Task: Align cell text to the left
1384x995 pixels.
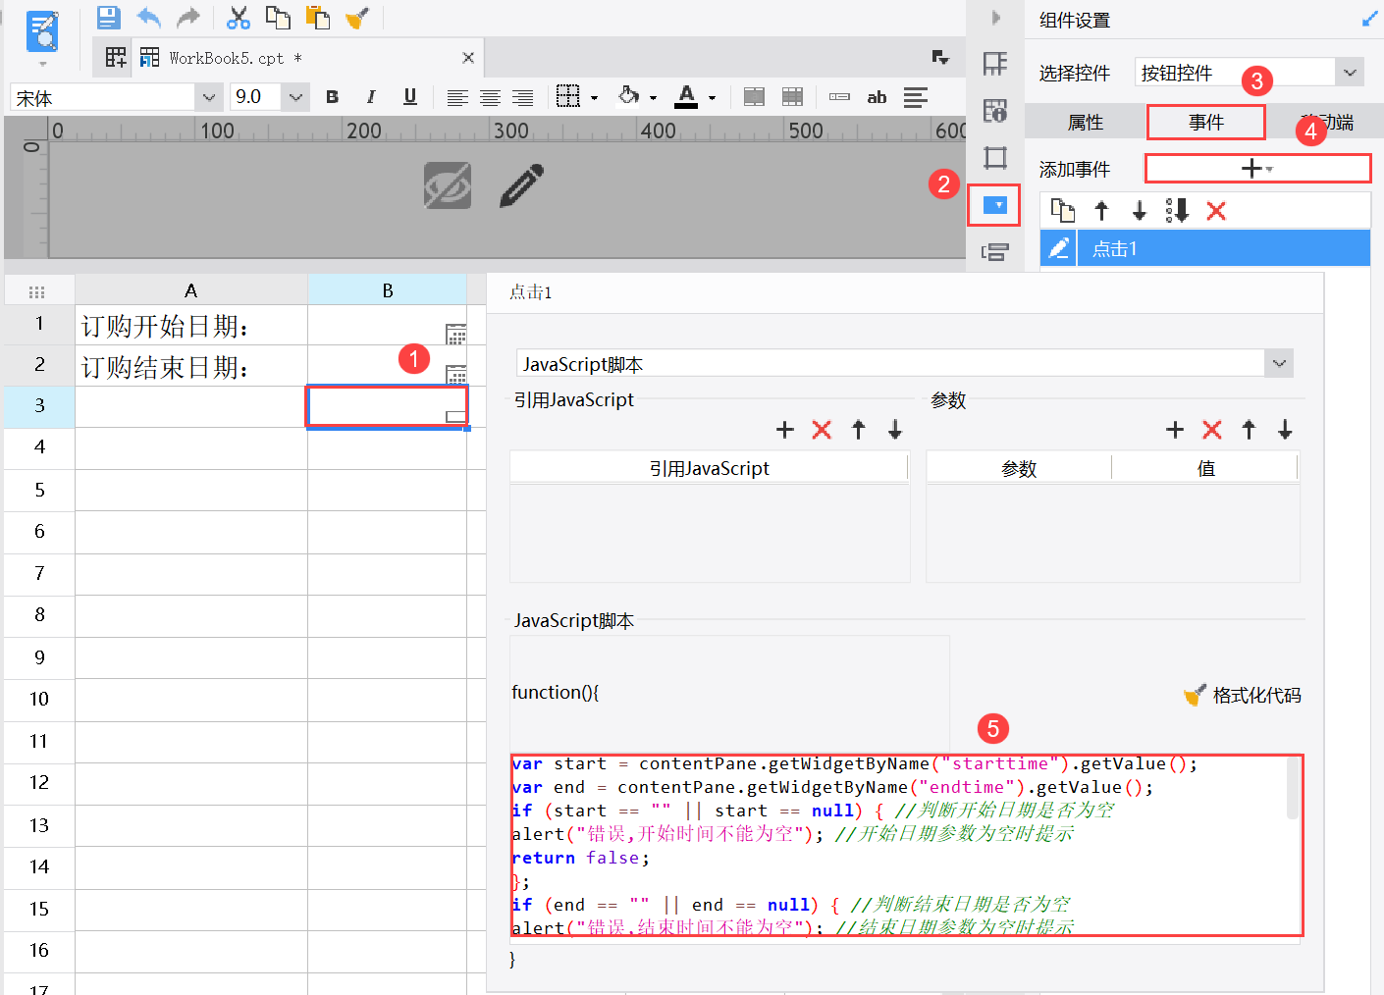Action: coord(456,97)
